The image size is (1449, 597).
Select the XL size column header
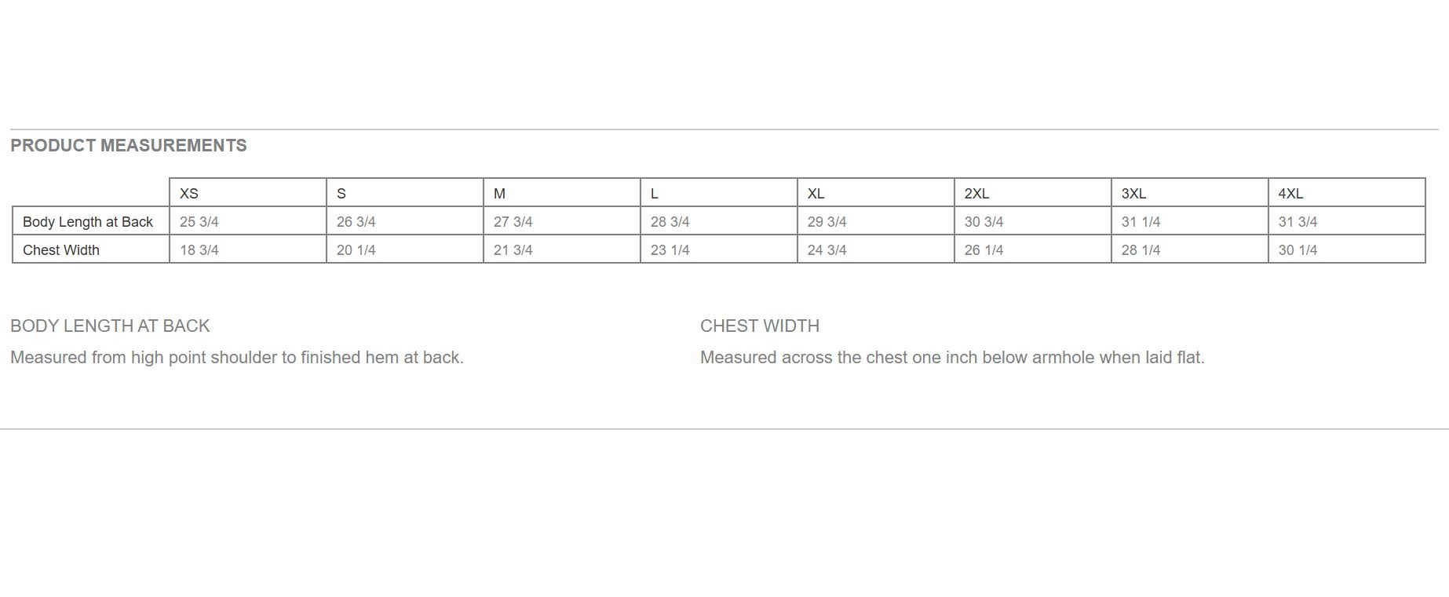[x=816, y=194]
